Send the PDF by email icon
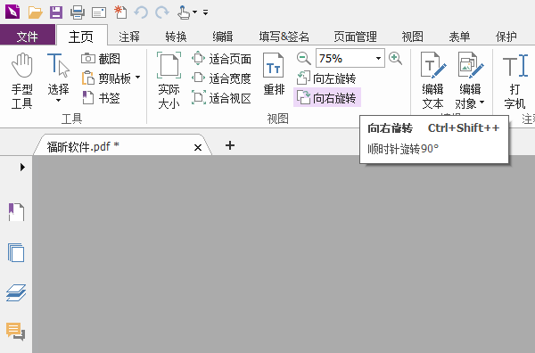This screenshot has width=535, height=353. point(99,13)
